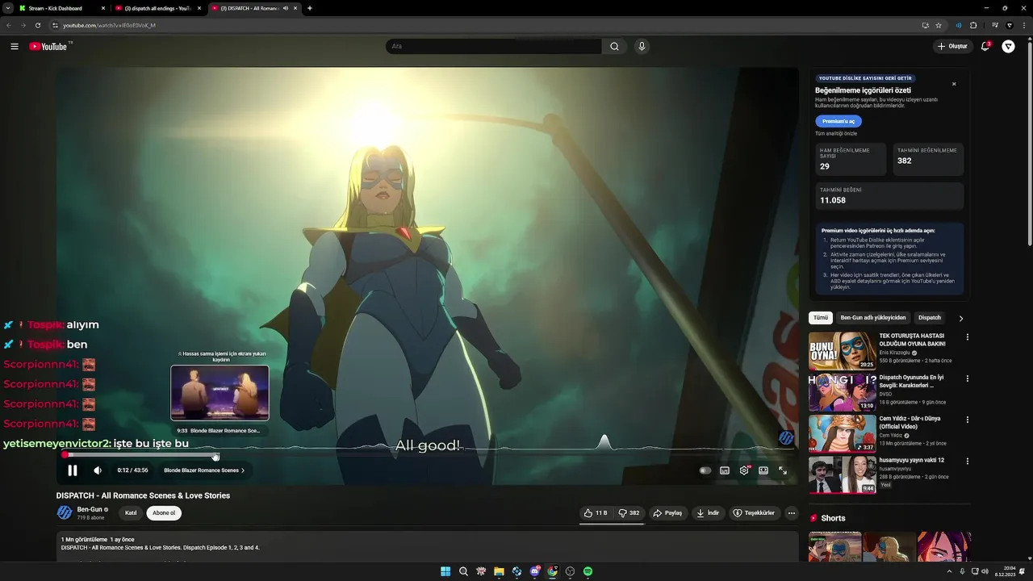
Task: Click the Oluştur create button
Action: click(952, 46)
